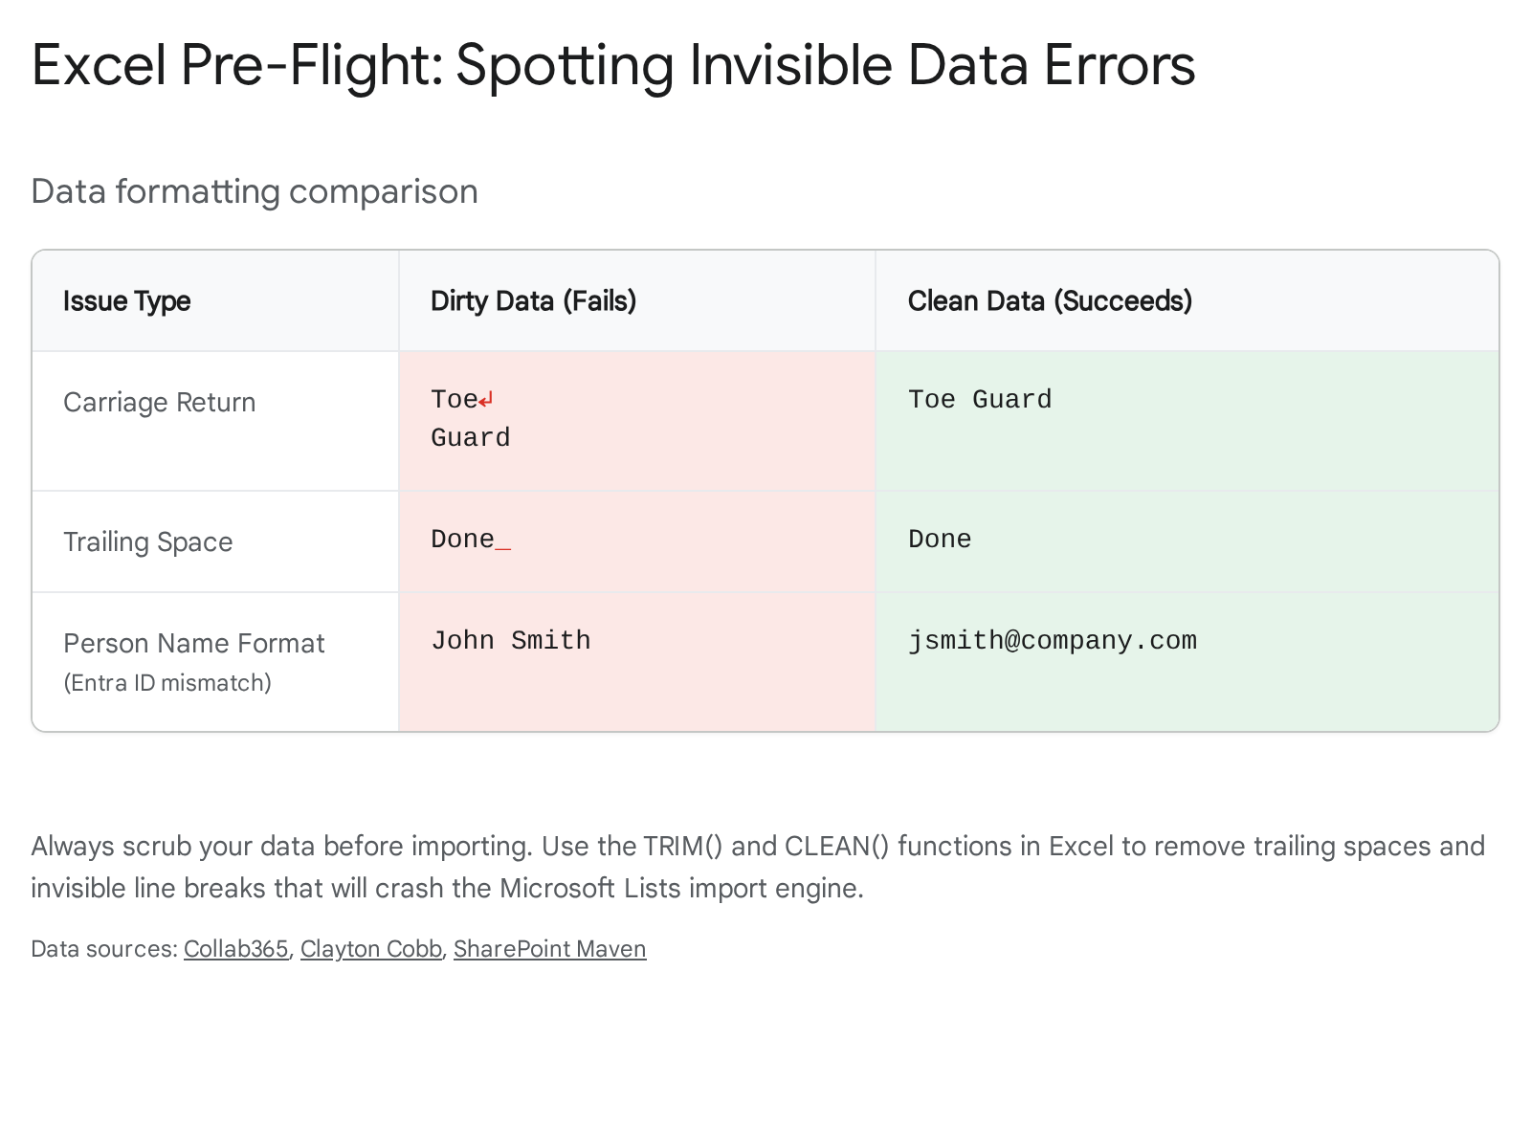1531x1148 pixels.
Task: Select the clean Done value in green cell
Action: click(x=940, y=540)
